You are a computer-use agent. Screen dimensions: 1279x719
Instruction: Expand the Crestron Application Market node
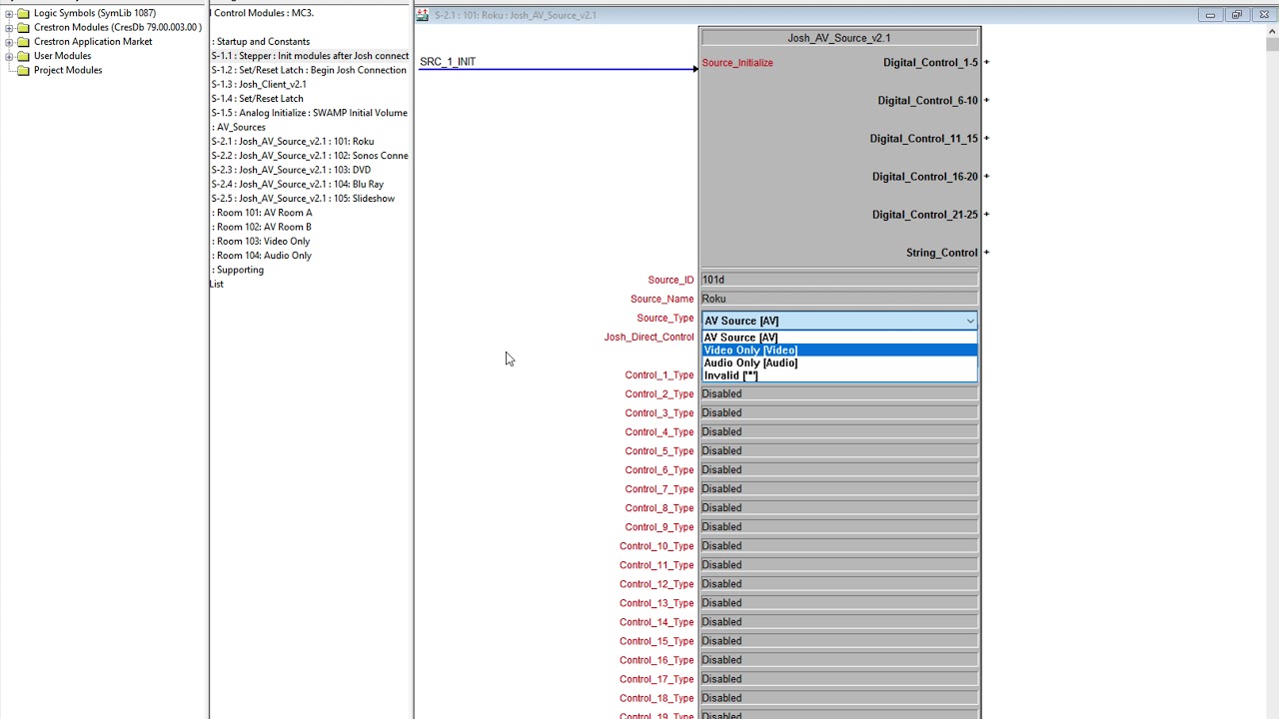pyautogui.click(x=9, y=42)
